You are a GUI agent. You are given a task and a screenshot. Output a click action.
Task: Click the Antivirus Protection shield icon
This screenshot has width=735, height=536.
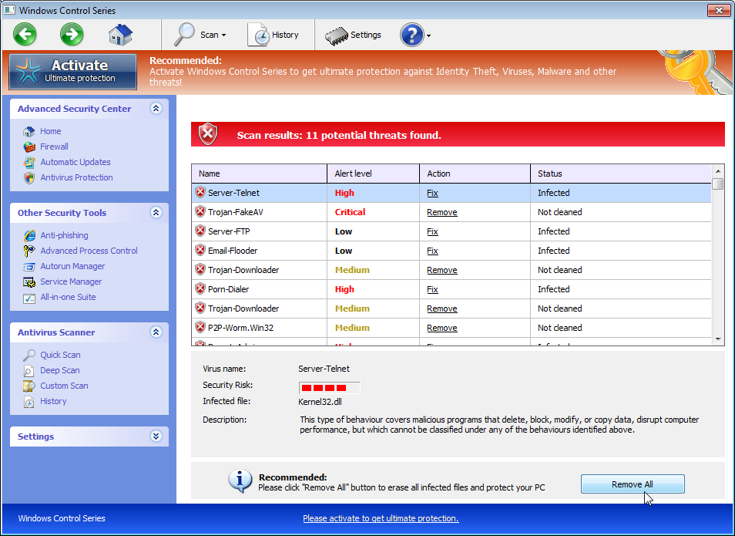pos(29,178)
